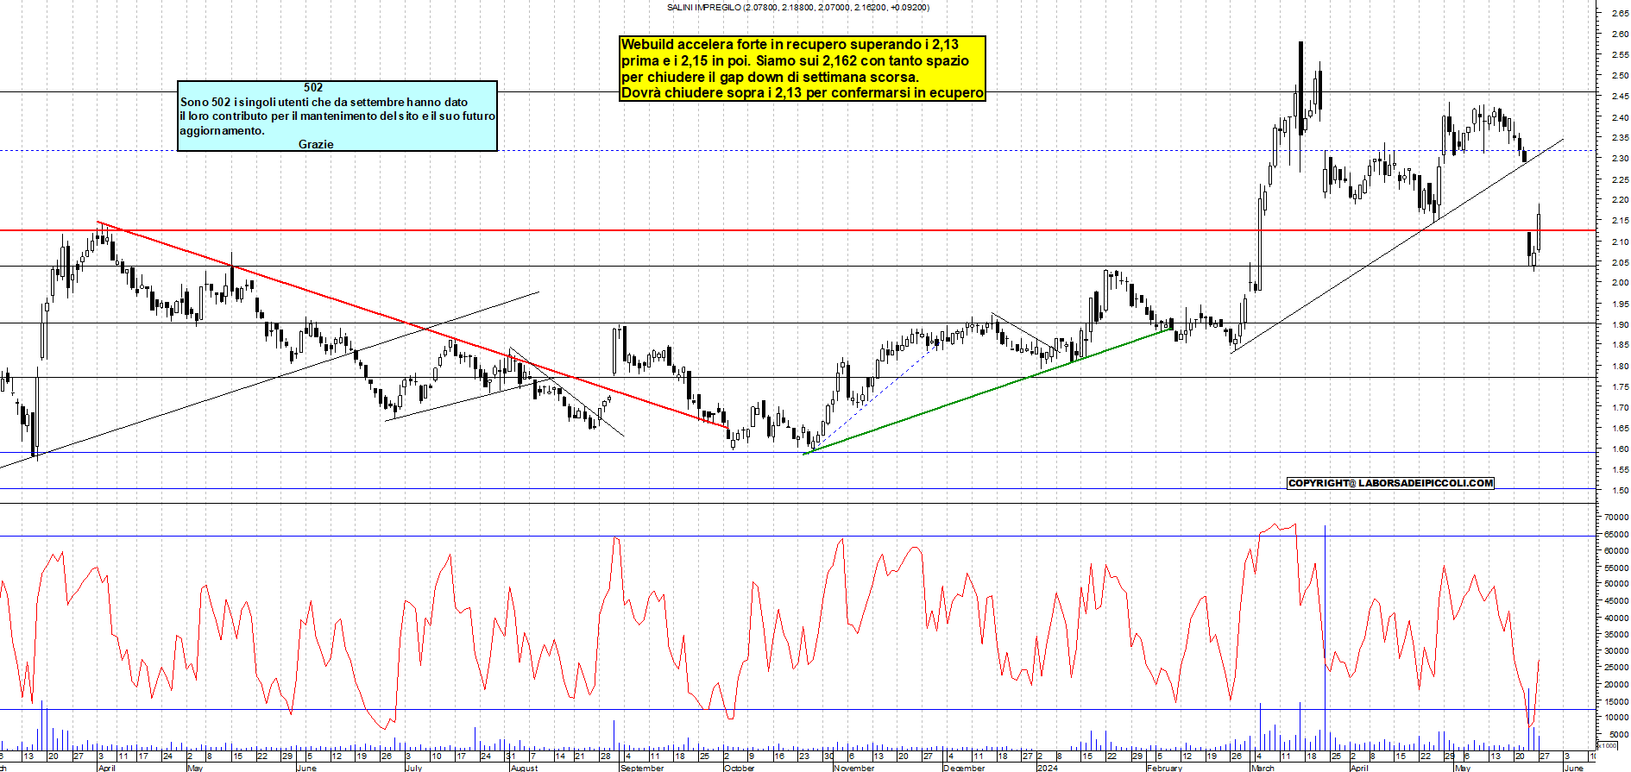Click the 1.80 price axis label

[1620, 367]
